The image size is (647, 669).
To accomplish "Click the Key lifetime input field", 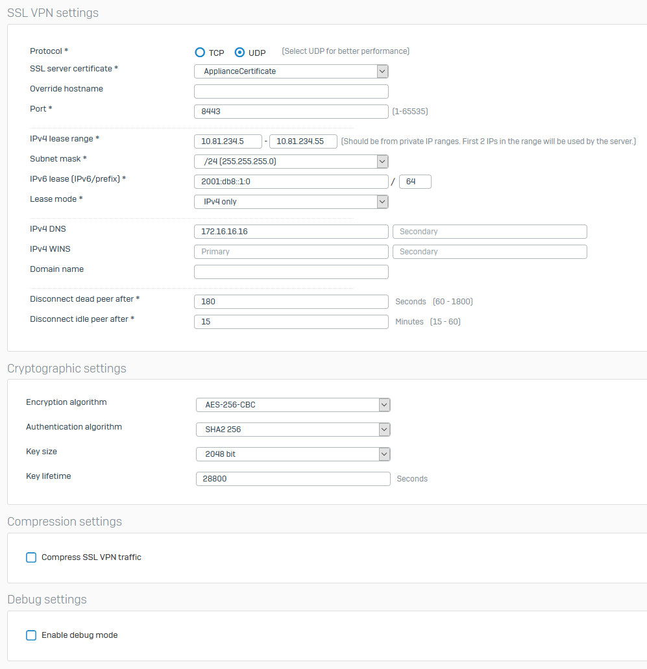I will (x=293, y=479).
